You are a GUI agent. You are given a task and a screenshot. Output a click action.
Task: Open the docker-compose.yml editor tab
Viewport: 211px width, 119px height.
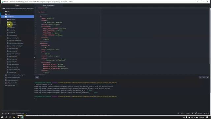(48, 5)
